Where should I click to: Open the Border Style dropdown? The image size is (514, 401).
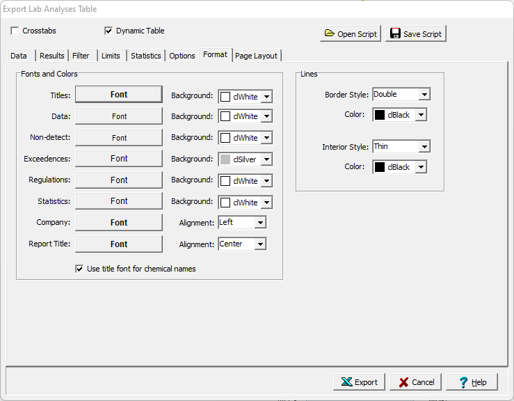click(424, 95)
